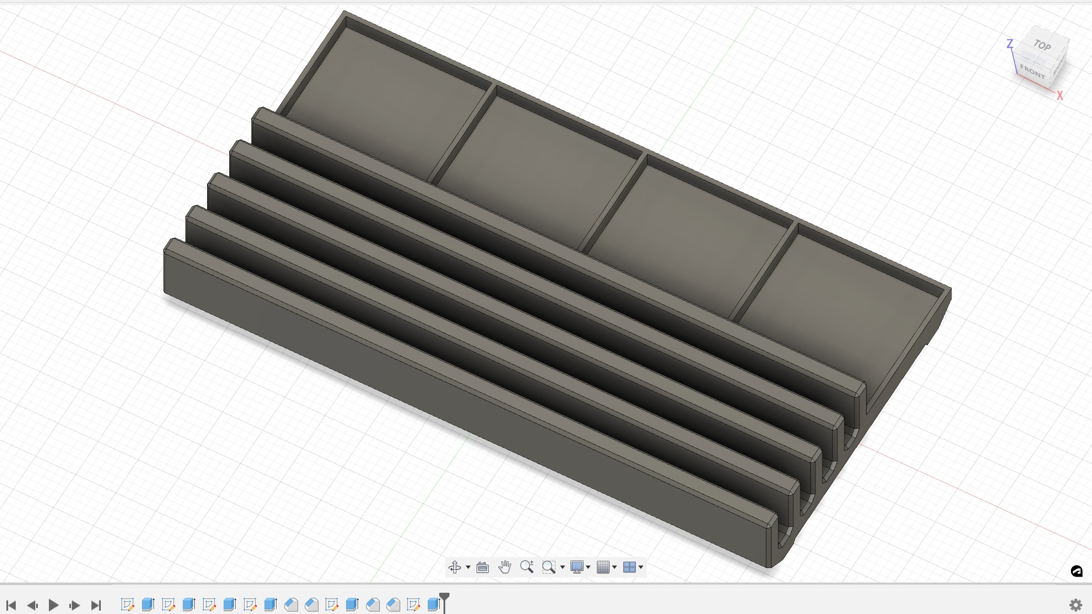1092x614 pixels.
Task: Expand the Viewports dropdown arrow
Action: click(x=641, y=567)
